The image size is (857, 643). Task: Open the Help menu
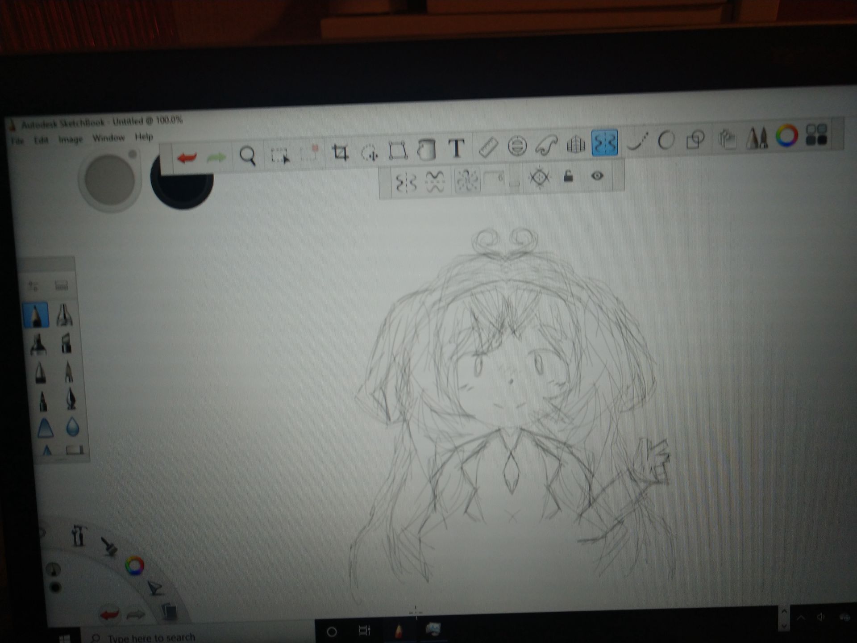144,137
